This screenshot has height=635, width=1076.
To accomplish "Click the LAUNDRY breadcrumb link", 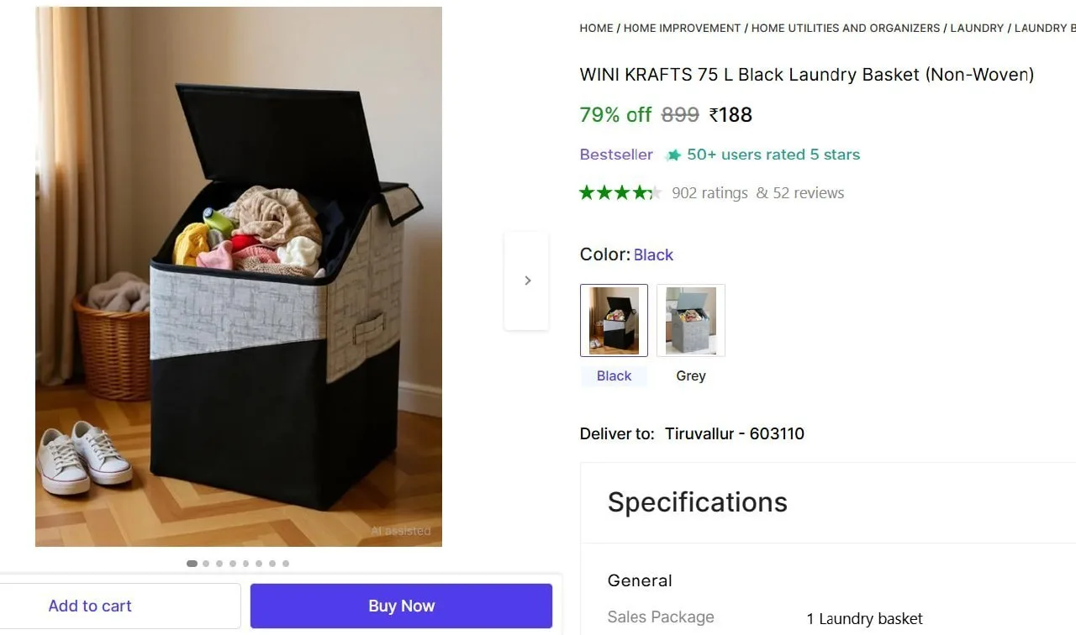I will click(977, 28).
